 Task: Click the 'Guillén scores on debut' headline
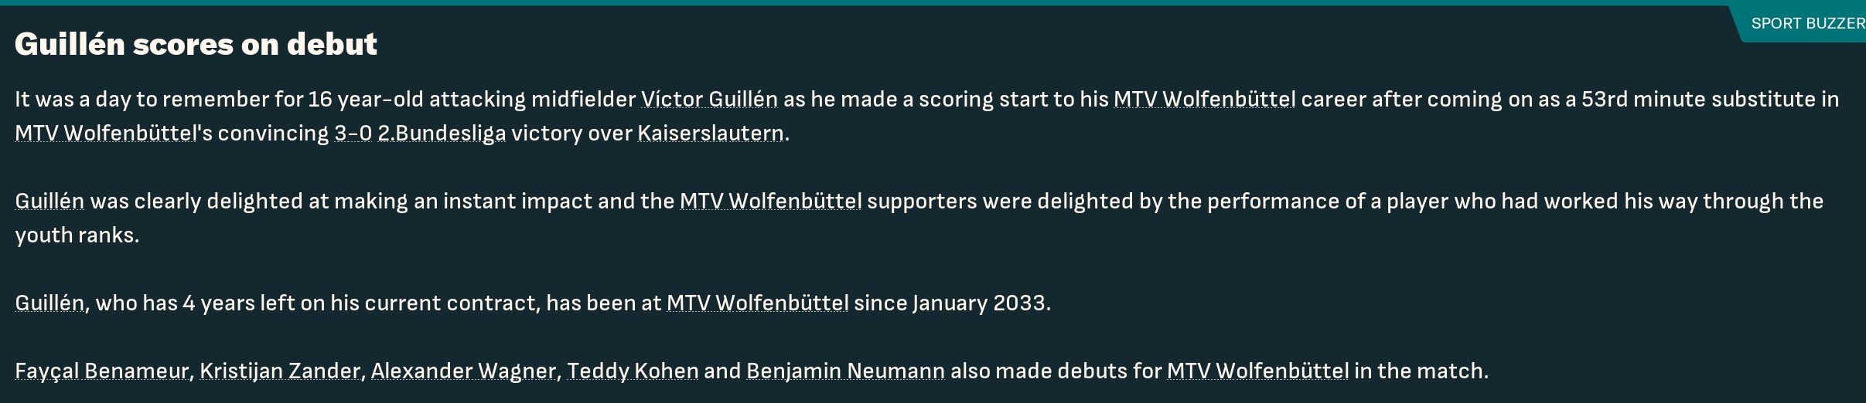[x=196, y=45]
